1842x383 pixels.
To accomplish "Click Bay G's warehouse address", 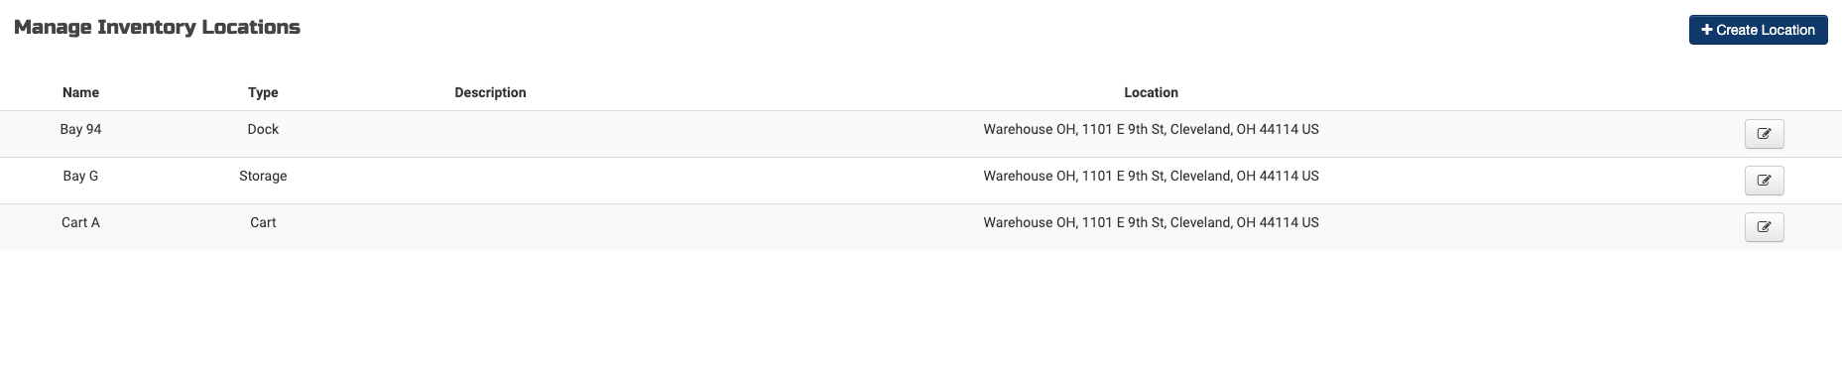I will point(1151,176).
